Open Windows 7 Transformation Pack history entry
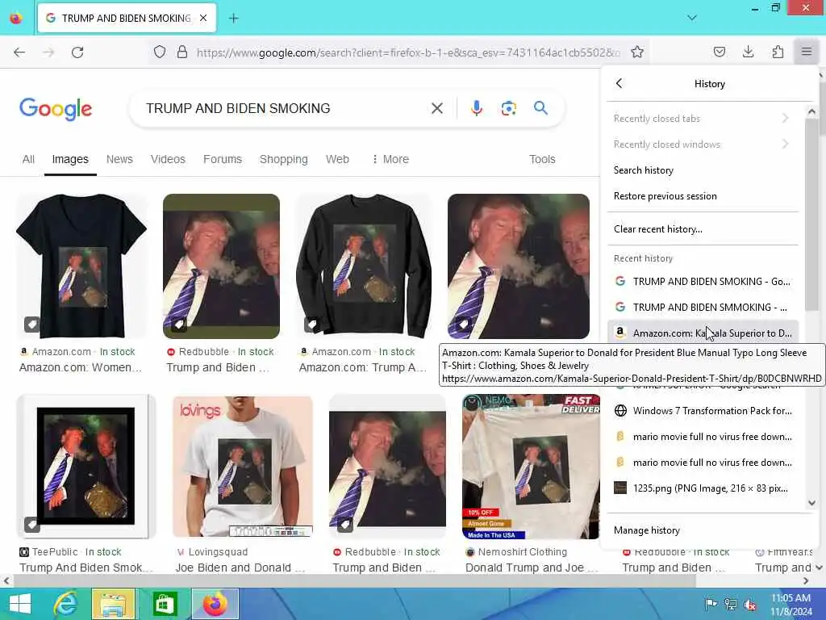Image resolution: width=826 pixels, height=620 pixels. 703,411
